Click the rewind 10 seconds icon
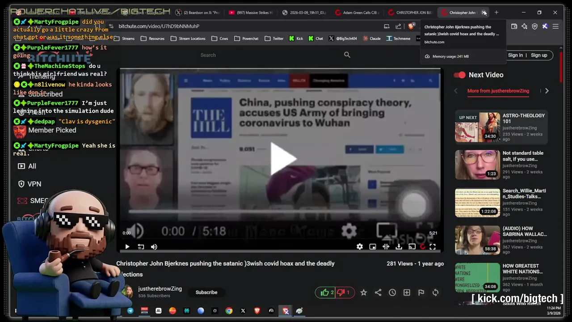Image resolution: width=572 pixels, height=322 pixels. pyautogui.click(x=141, y=246)
